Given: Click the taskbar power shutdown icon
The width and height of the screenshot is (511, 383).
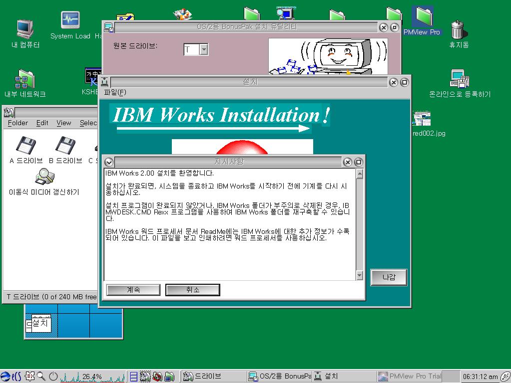Looking at the screenshot, I should pyautogui.click(x=53, y=377).
